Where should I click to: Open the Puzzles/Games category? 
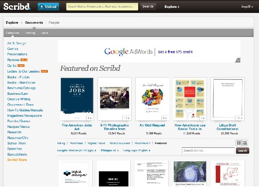click(19, 121)
